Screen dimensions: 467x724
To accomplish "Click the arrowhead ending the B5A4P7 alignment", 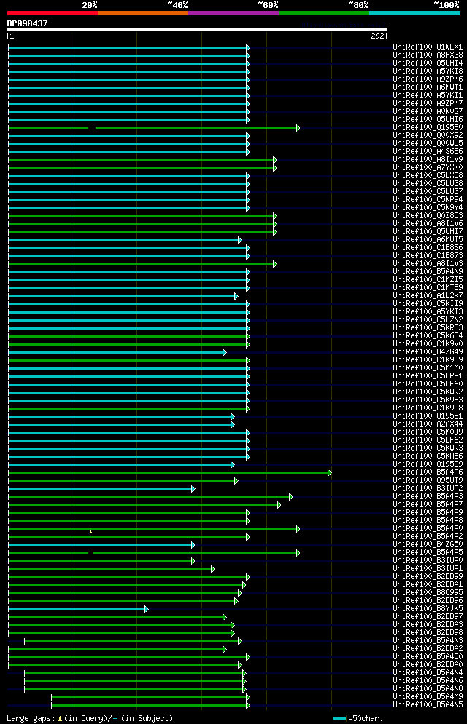I will tap(279, 505).
